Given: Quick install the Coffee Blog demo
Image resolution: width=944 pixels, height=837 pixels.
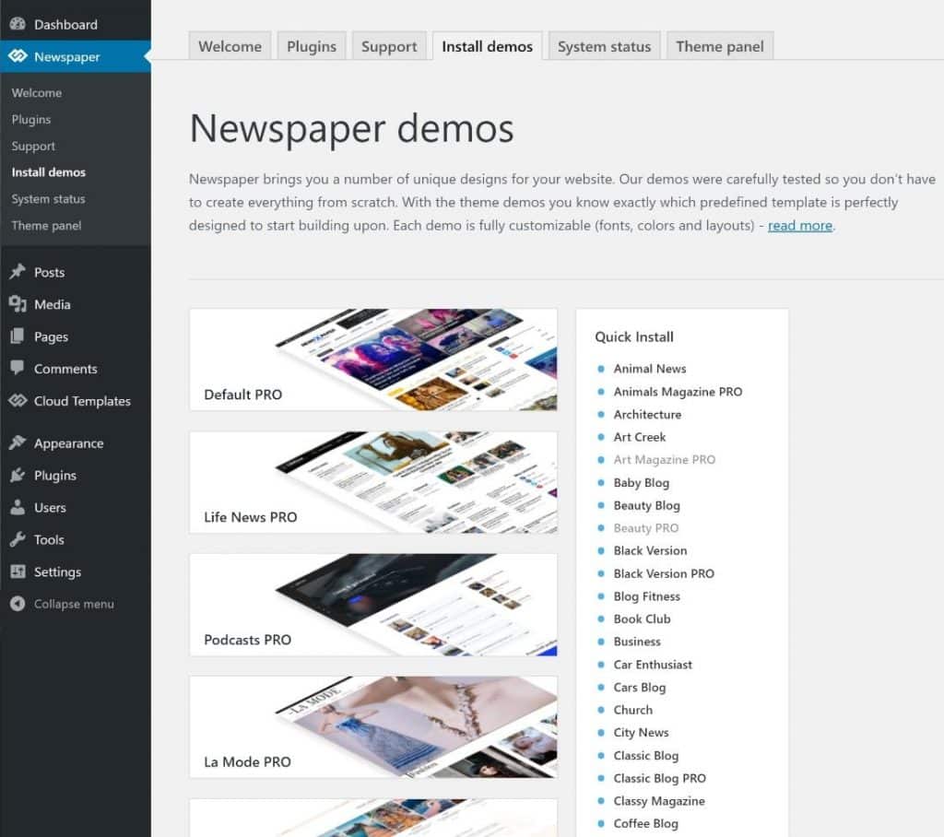Looking at the screenshot, I should (x=645, y=823).
